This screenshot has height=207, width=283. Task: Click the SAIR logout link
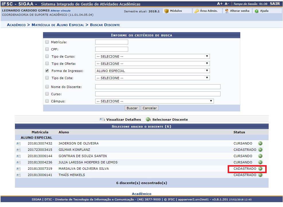pos(274,4)
